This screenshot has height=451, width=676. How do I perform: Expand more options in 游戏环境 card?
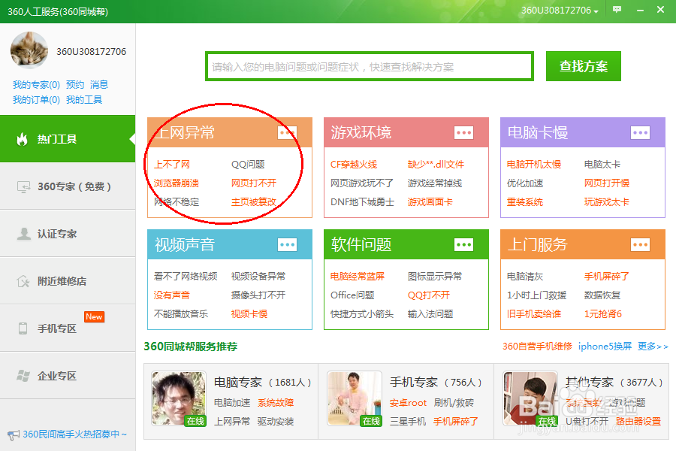464,132
